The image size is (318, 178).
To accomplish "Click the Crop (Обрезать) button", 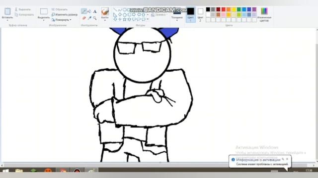I will pyautogui.click(x=60, y=9).
